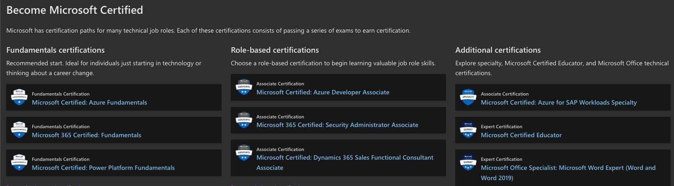Click Associate Certification label above Security Administrator
The width and height of the screenshot is (674, 186).
coord(280,117)
